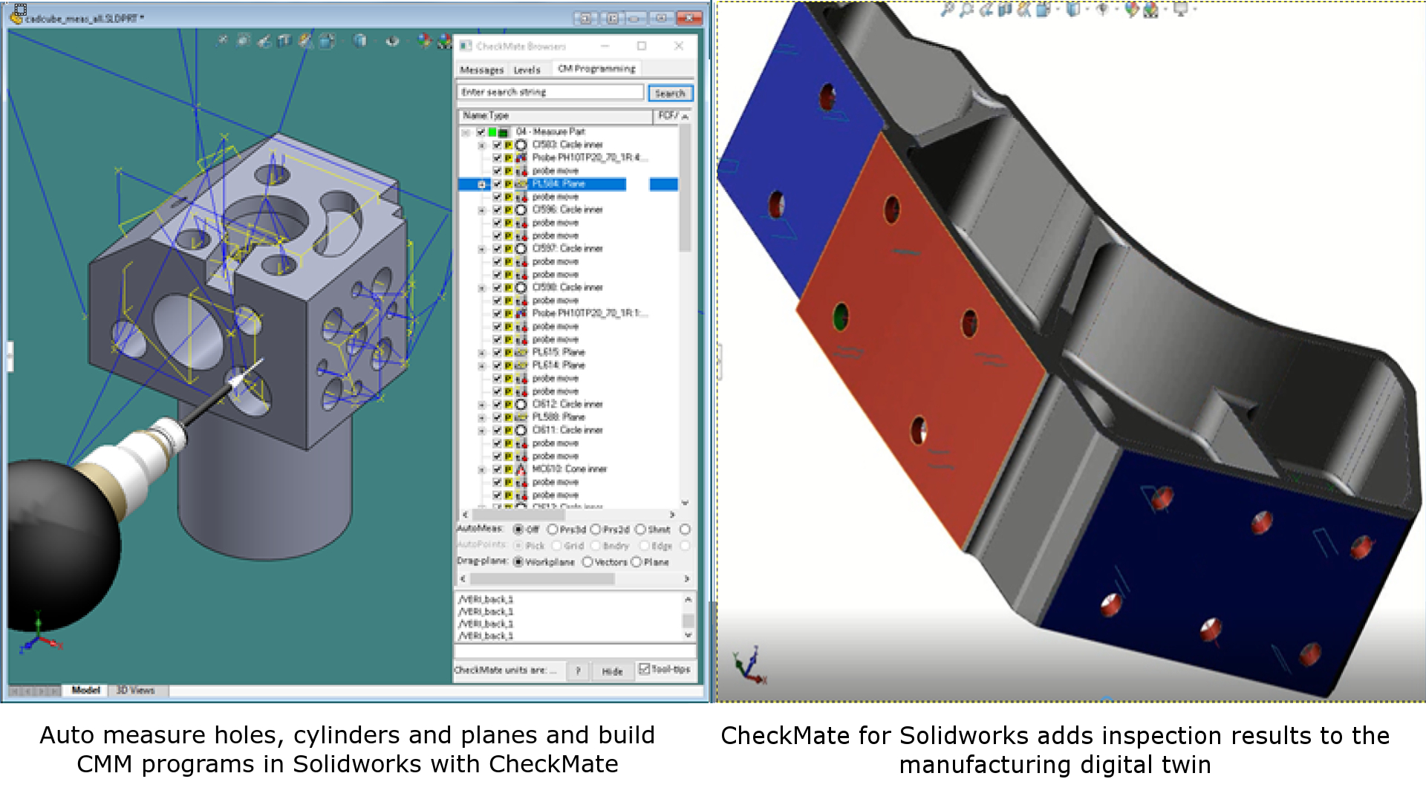Expand the CI596 Circle inner node
1426x802 pixels.
point(481,210)
